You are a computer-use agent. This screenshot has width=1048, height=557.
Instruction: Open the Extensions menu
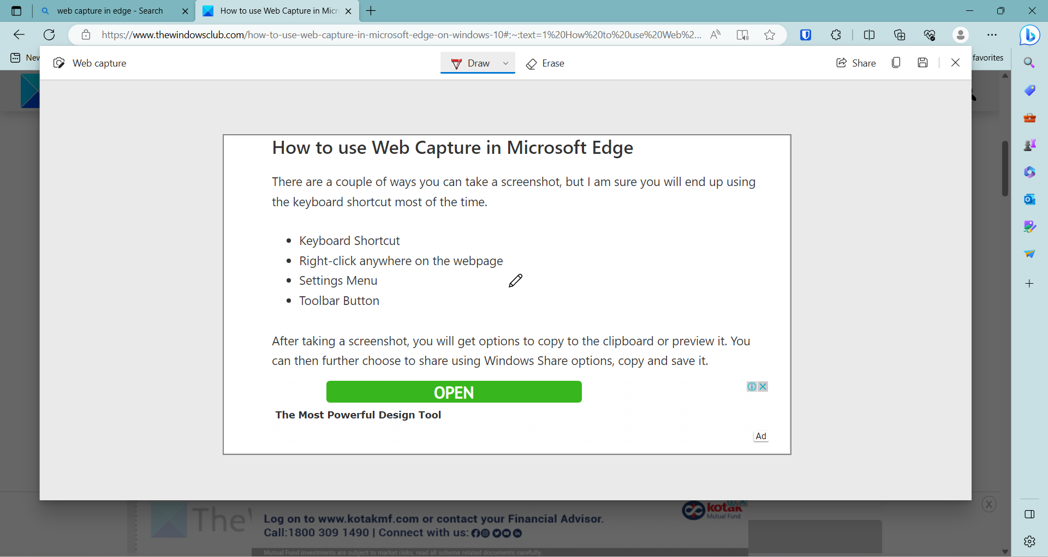coord(836,35)
